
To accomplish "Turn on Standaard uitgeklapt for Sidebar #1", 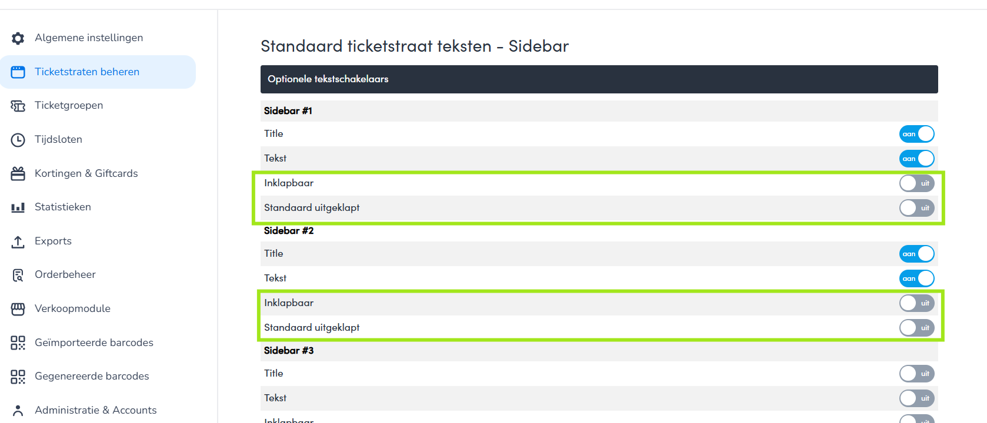I will point(916,208).
